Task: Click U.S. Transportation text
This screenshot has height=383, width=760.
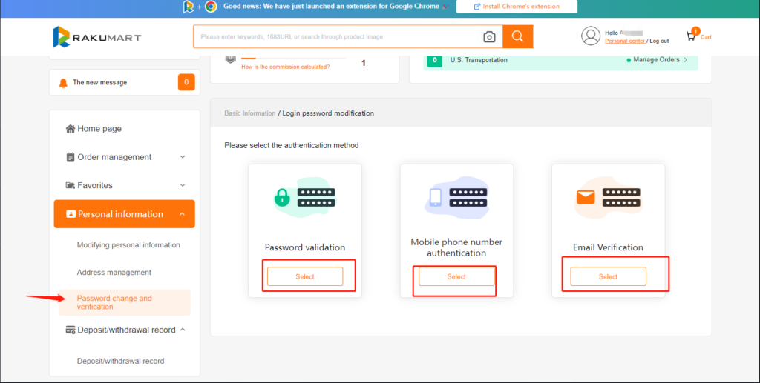Action: point(479,61)
